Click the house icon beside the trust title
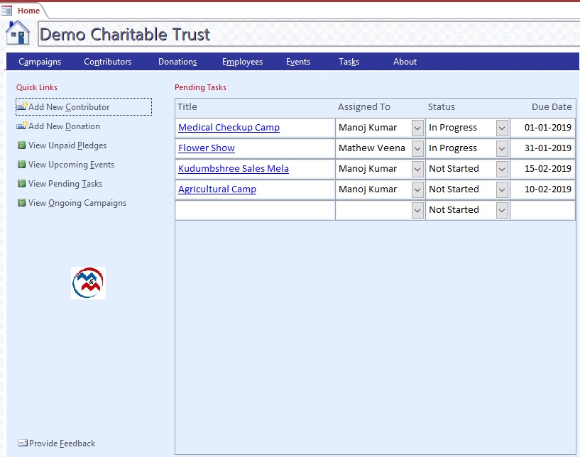580x457 pixels. coord(17,33)
